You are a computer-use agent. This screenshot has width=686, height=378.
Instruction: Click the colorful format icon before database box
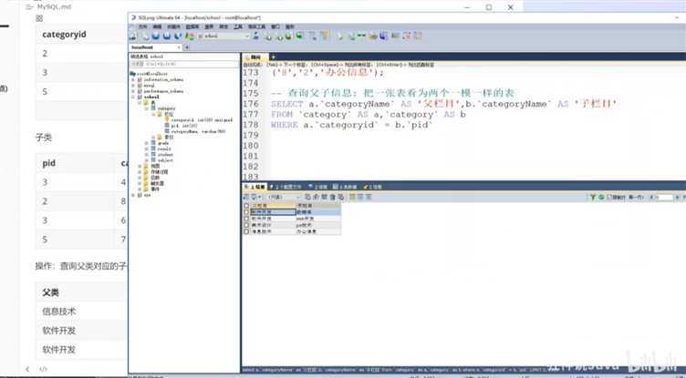click(191, 36)
